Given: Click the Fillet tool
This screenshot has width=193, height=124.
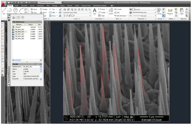Looking at the screenshot, I should tap(52, 13).
